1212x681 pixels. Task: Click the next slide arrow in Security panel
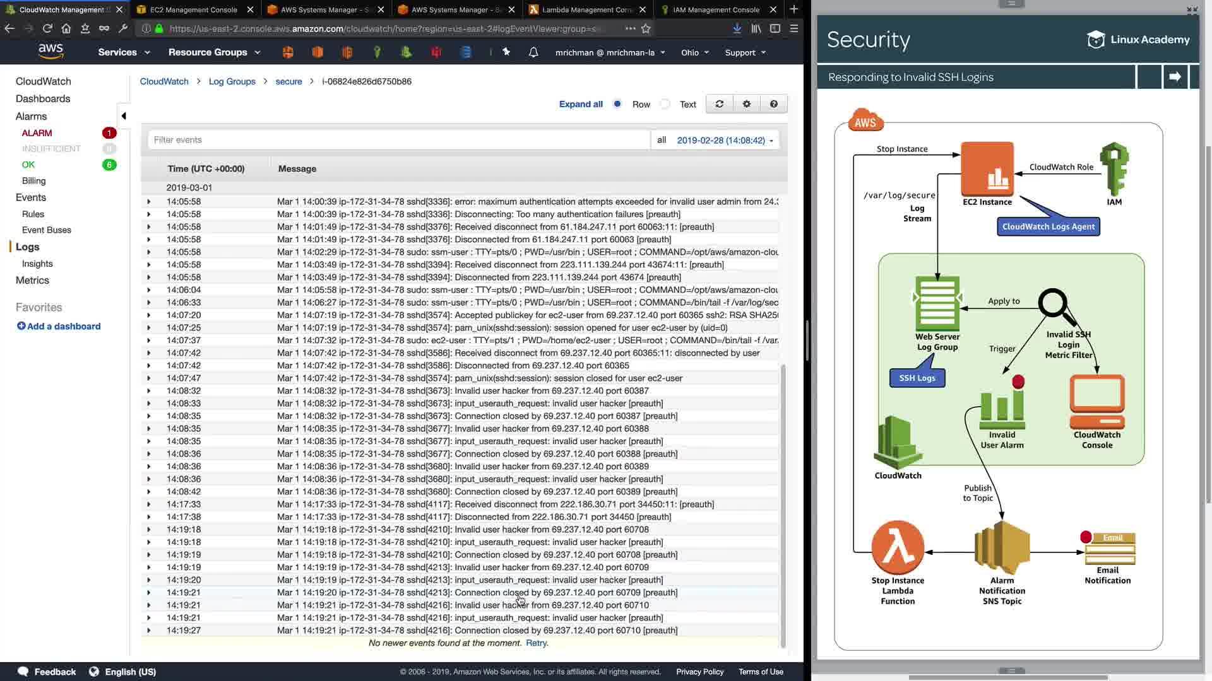pos(1175,77)
